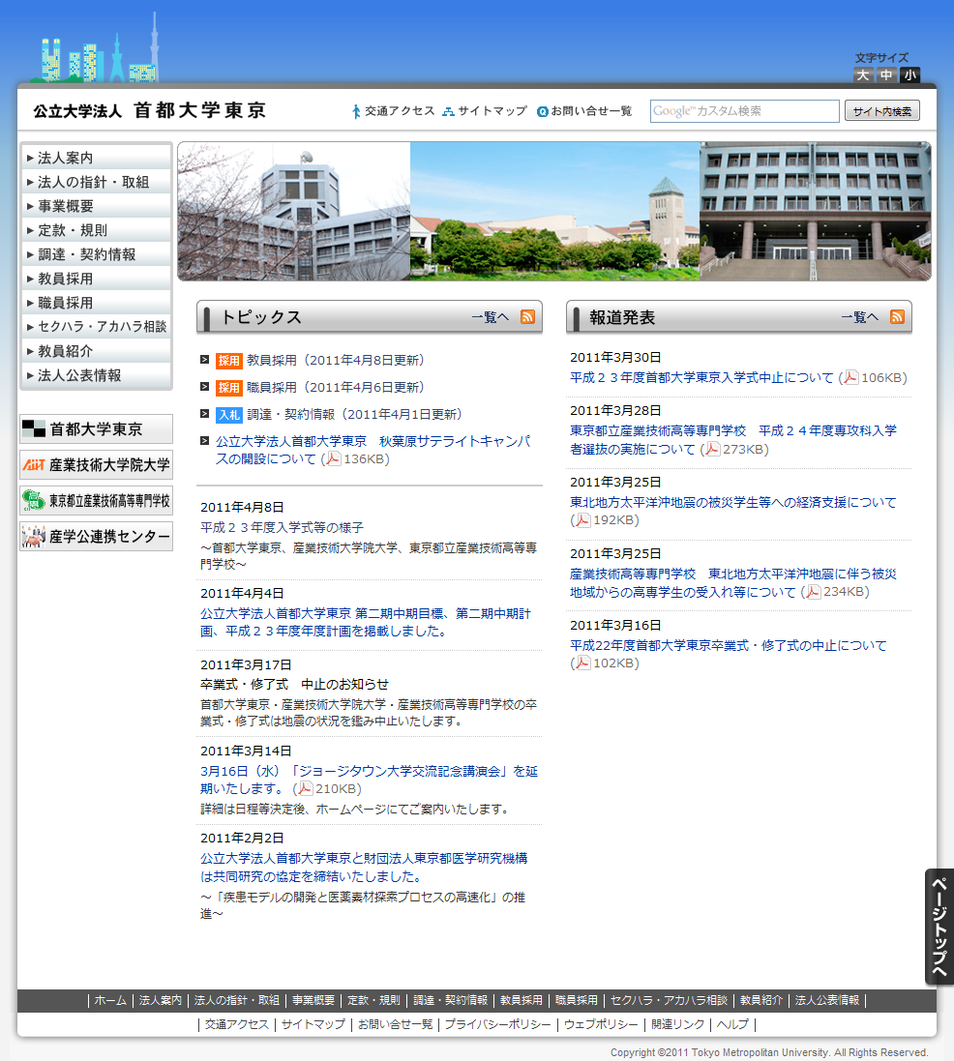Viewport: 954px width, 1061px height.
Task: Click the city skyline logo graphic
Action: click(x=97, y=48)
